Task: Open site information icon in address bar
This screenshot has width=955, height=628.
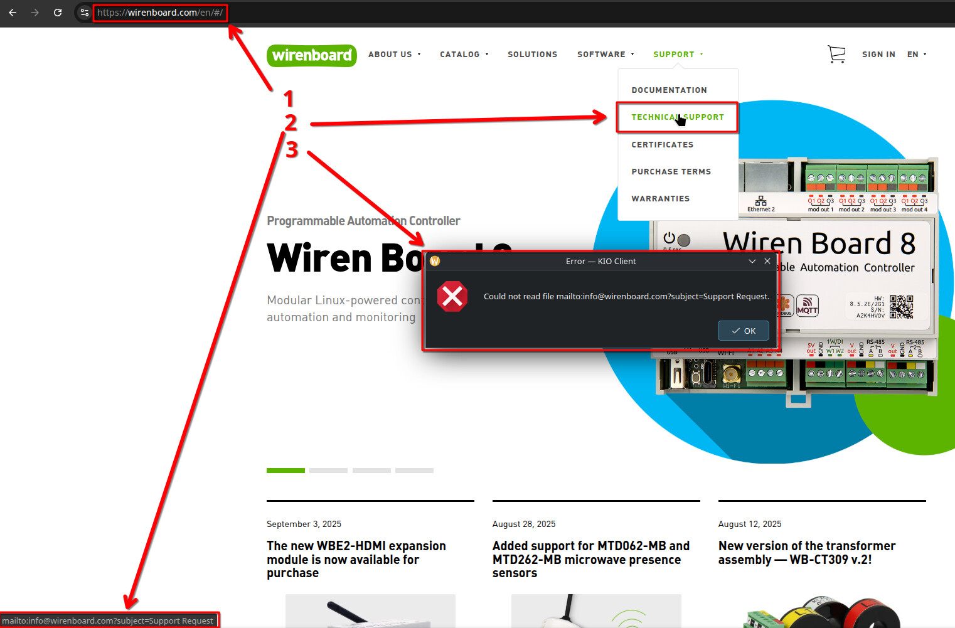Action: pyautogui.click(x=85, y=13)
